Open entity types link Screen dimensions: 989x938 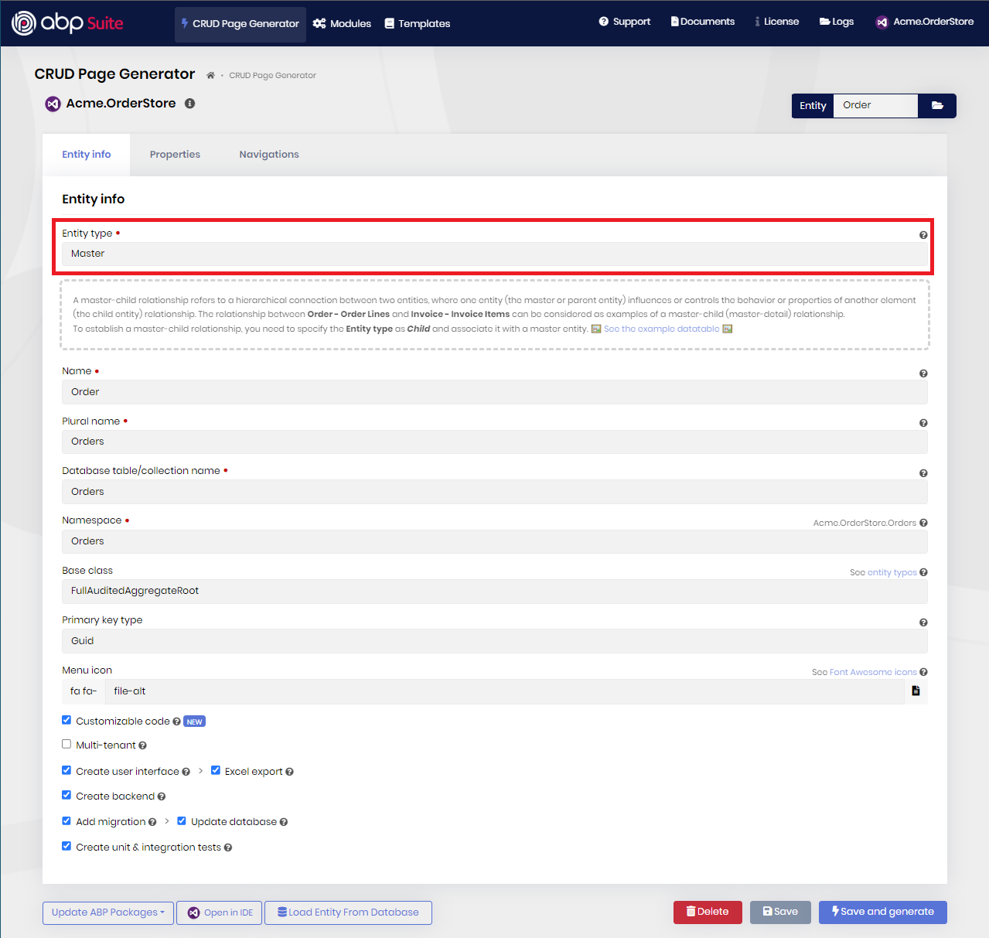coord(892,573)
